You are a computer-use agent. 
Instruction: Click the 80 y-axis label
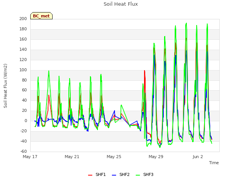24,80
